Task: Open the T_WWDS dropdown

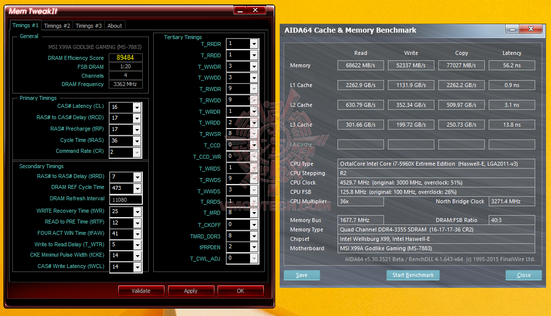Action: point(254,190)
